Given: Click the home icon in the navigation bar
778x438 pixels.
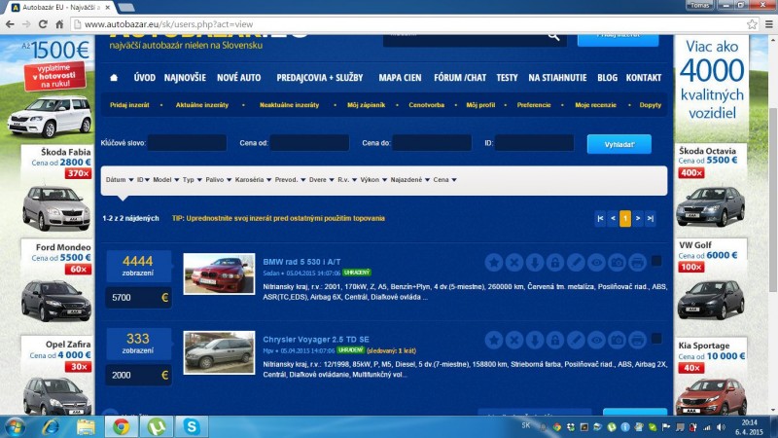Looking at the screenshot, I should pos(114,78).
